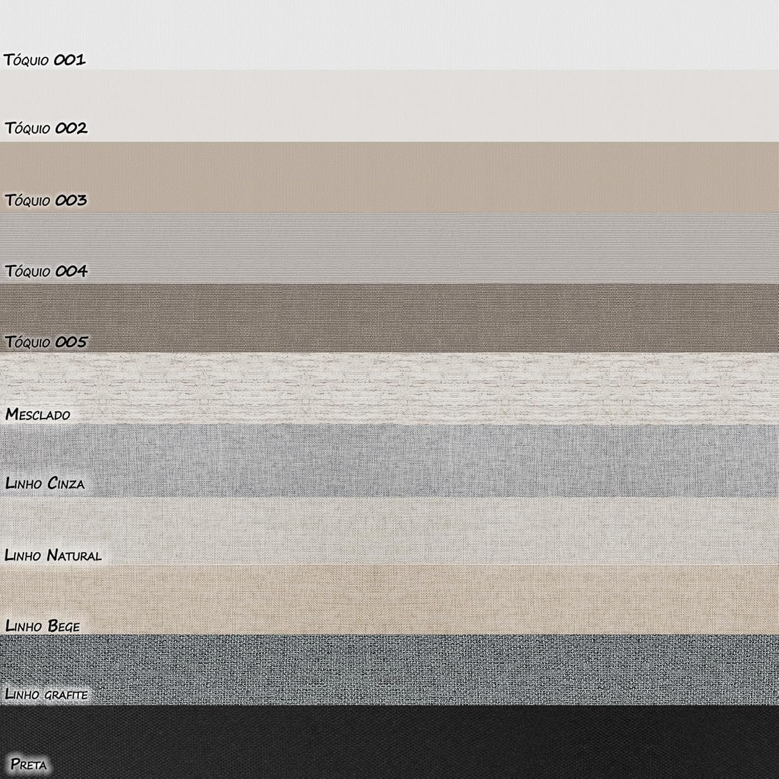Click the "Mesclado" text label
Image resolution: width=779 pixels, height=779 pixels.
(38, 414)
